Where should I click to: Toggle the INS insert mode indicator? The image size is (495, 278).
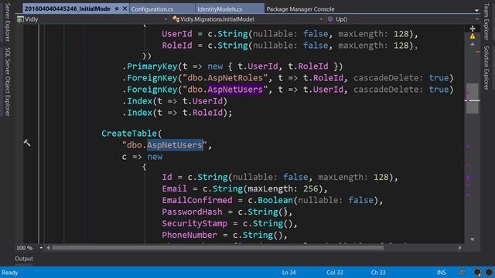pos(442,273)
